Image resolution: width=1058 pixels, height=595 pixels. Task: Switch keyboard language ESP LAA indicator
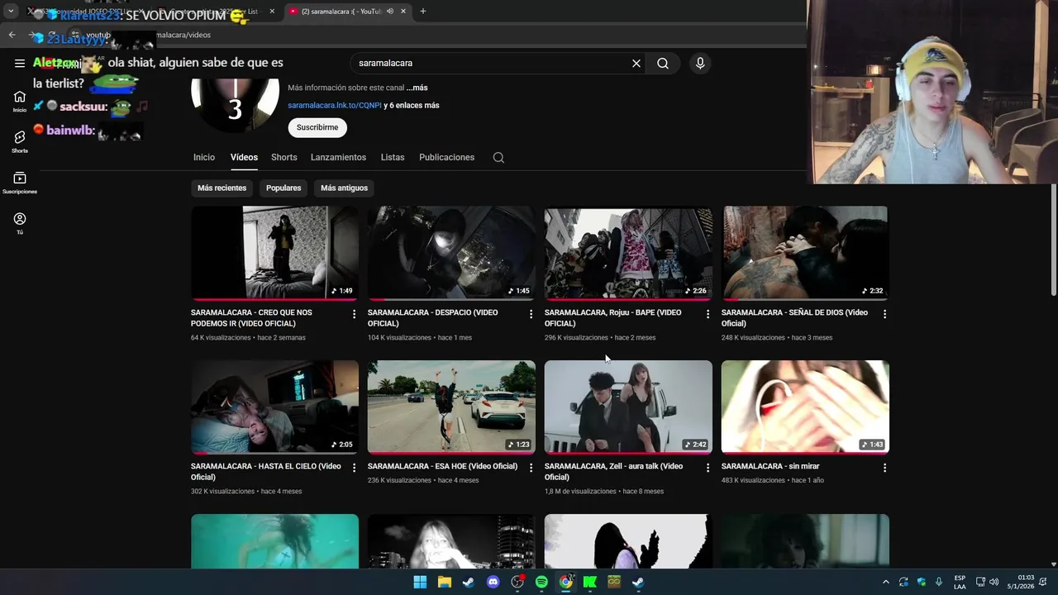tap(960, 582)
